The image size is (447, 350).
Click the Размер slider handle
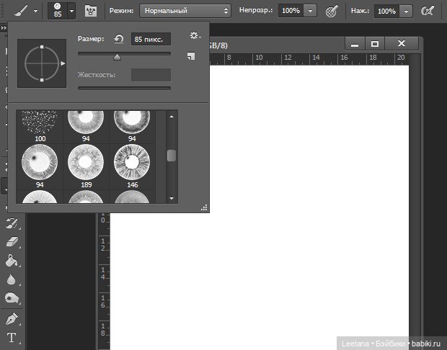(118, 57)
